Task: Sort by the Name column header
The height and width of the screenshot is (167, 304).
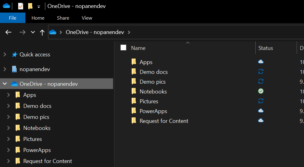Action: (138, 48)
